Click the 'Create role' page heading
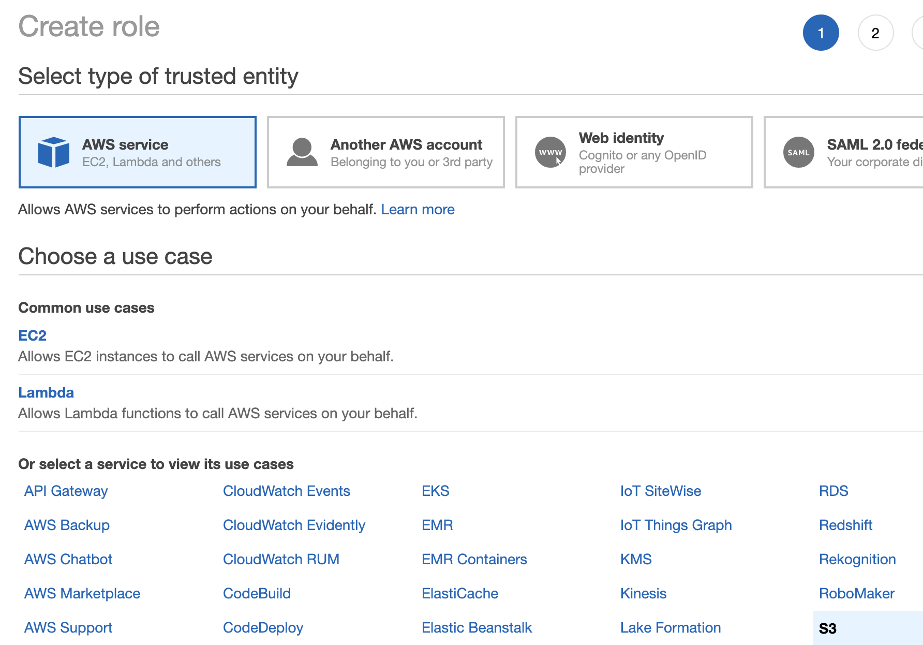Viewport: 923px width, 645px height. click(x=89, y=26)
